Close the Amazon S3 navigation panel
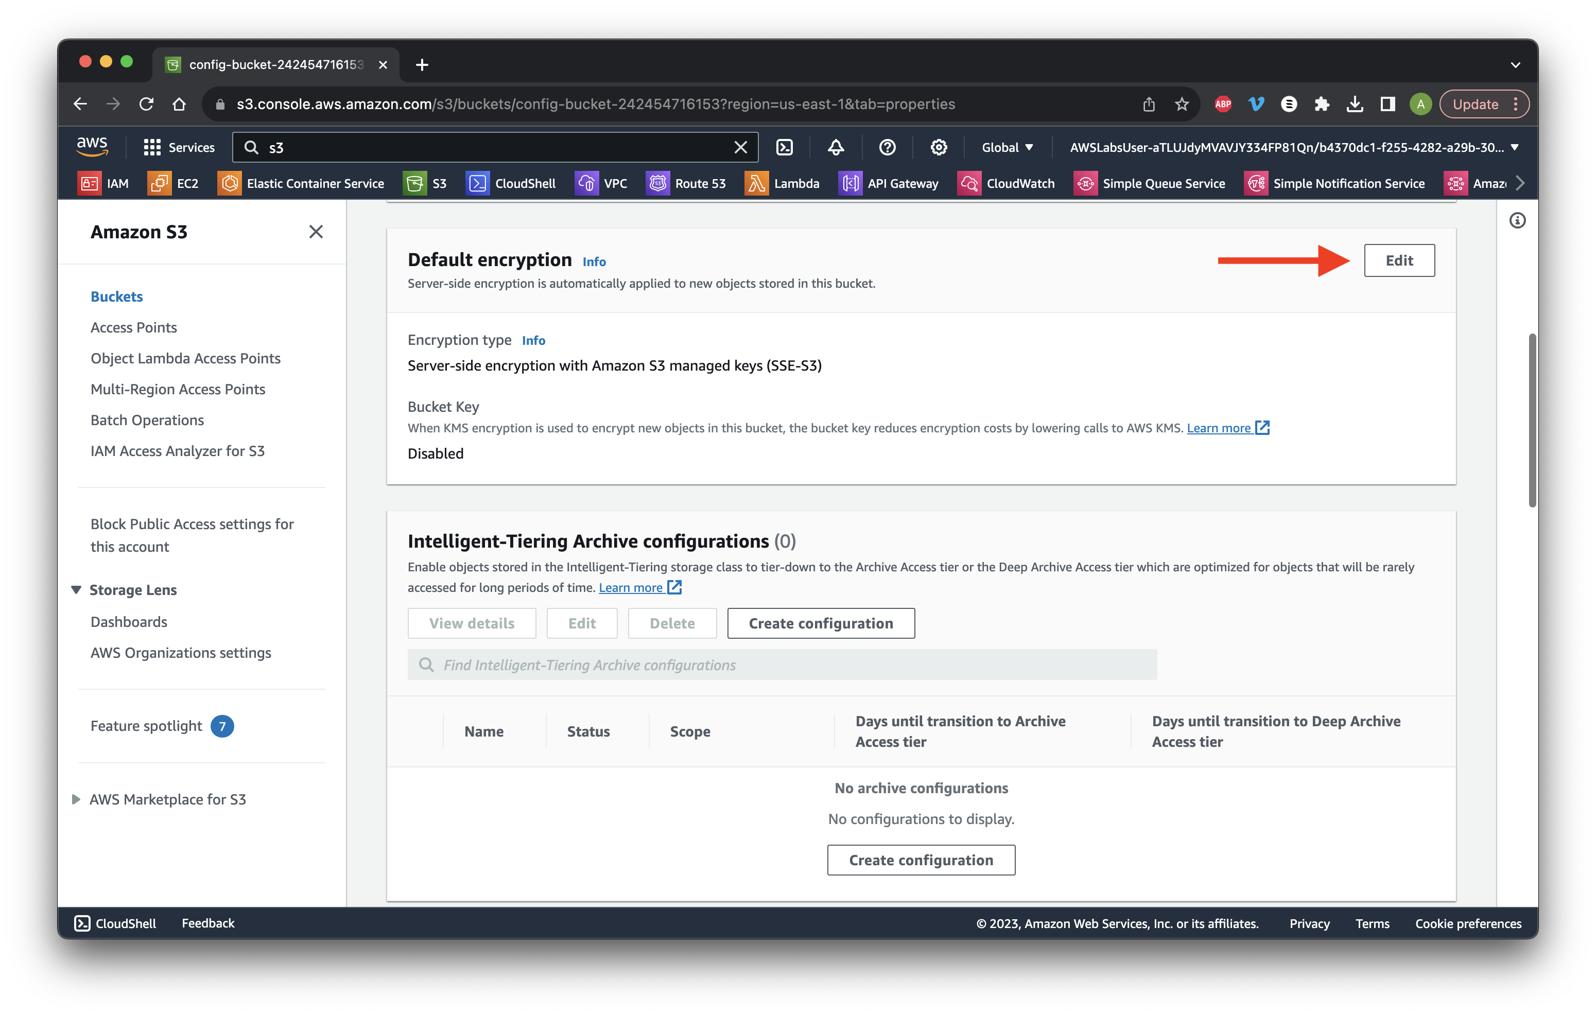This screenshot has height=1015, width=1596. (316, 232)
